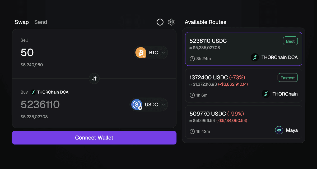This screenshot has height=169, width=317.
Task: Click the swap direction arrows icon
Action: pyautogui.click(x=94, y=79)
